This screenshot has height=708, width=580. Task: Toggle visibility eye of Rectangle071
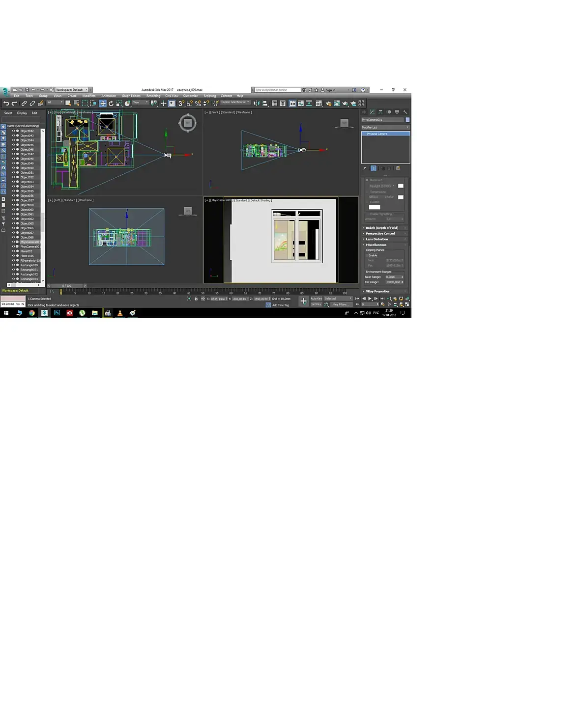tap(13, 270)
